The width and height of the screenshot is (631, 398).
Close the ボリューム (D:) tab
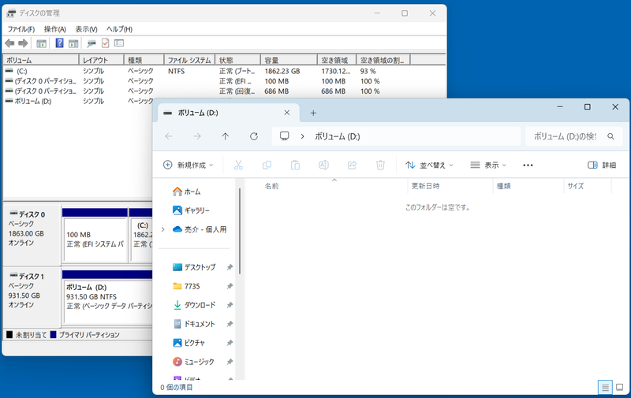coord(287,113)
